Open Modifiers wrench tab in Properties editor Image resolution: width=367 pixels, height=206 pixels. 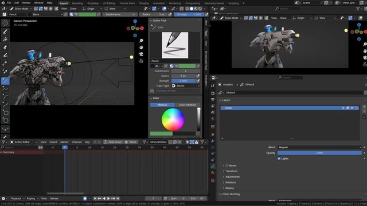coord(213,141)
